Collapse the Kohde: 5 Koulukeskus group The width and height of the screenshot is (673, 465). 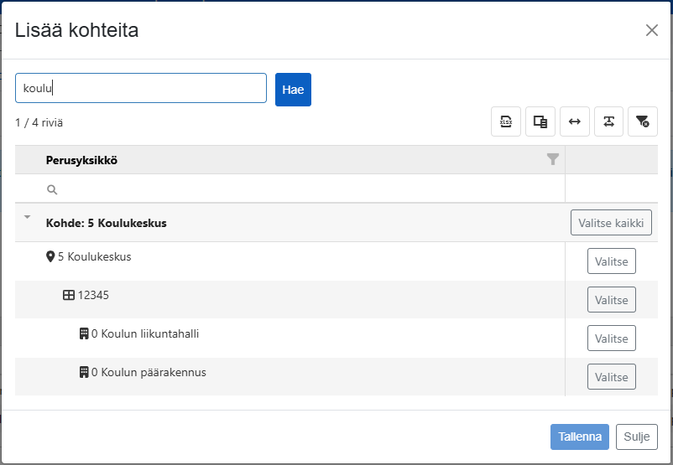27,217
